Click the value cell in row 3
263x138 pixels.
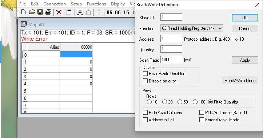click(x=76, y=76)
